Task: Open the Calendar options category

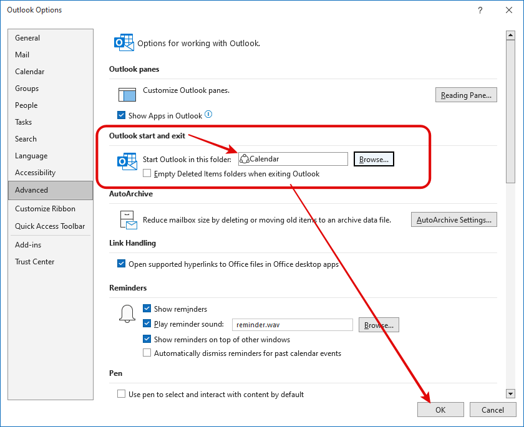Action: tap(51, 72)
